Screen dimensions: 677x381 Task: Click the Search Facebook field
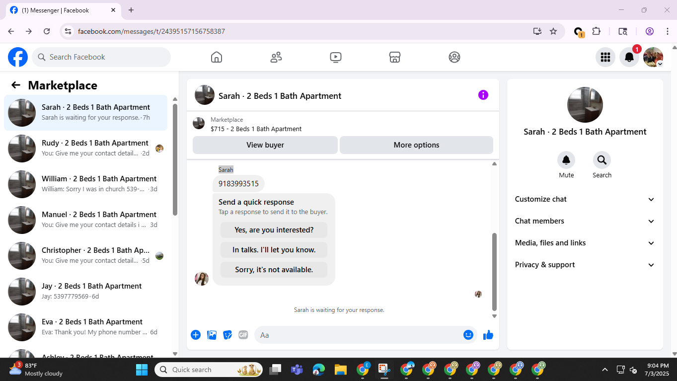101,57
